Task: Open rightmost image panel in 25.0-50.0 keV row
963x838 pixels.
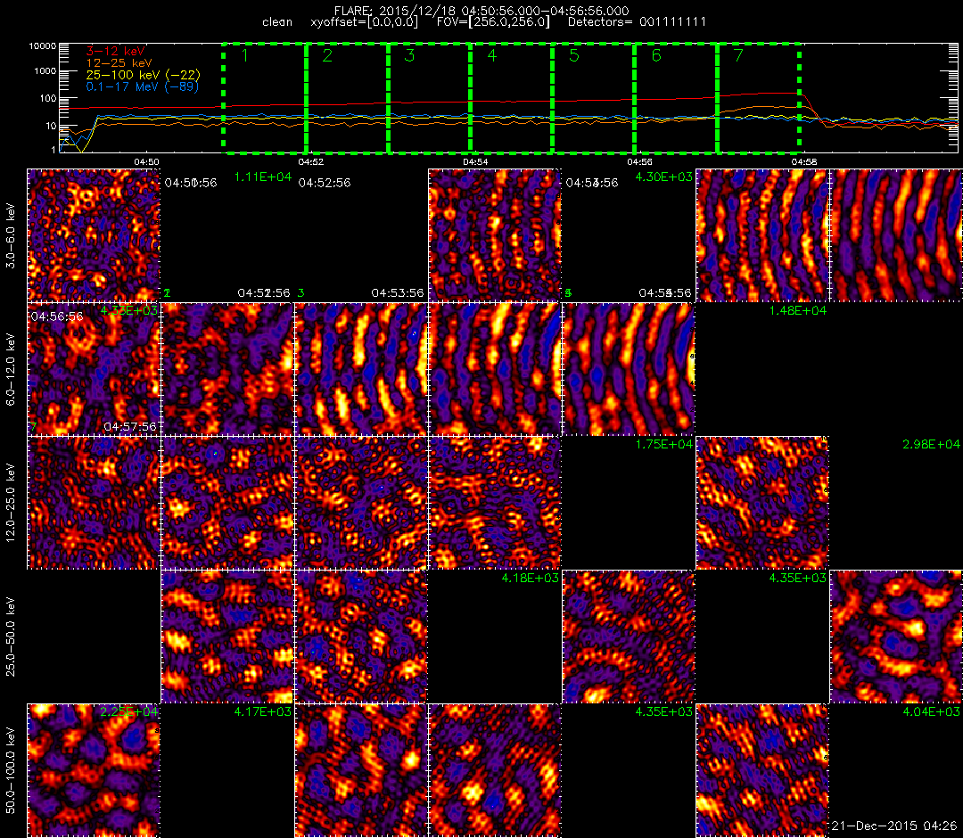Action: click(896, 636)
